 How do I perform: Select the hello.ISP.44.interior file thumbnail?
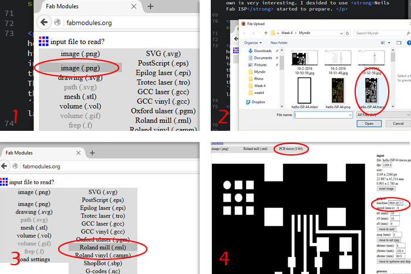tap(305, 93)
